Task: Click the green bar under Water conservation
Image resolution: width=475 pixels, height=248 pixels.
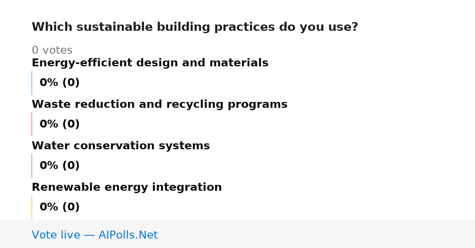Action: pos(32,166)
